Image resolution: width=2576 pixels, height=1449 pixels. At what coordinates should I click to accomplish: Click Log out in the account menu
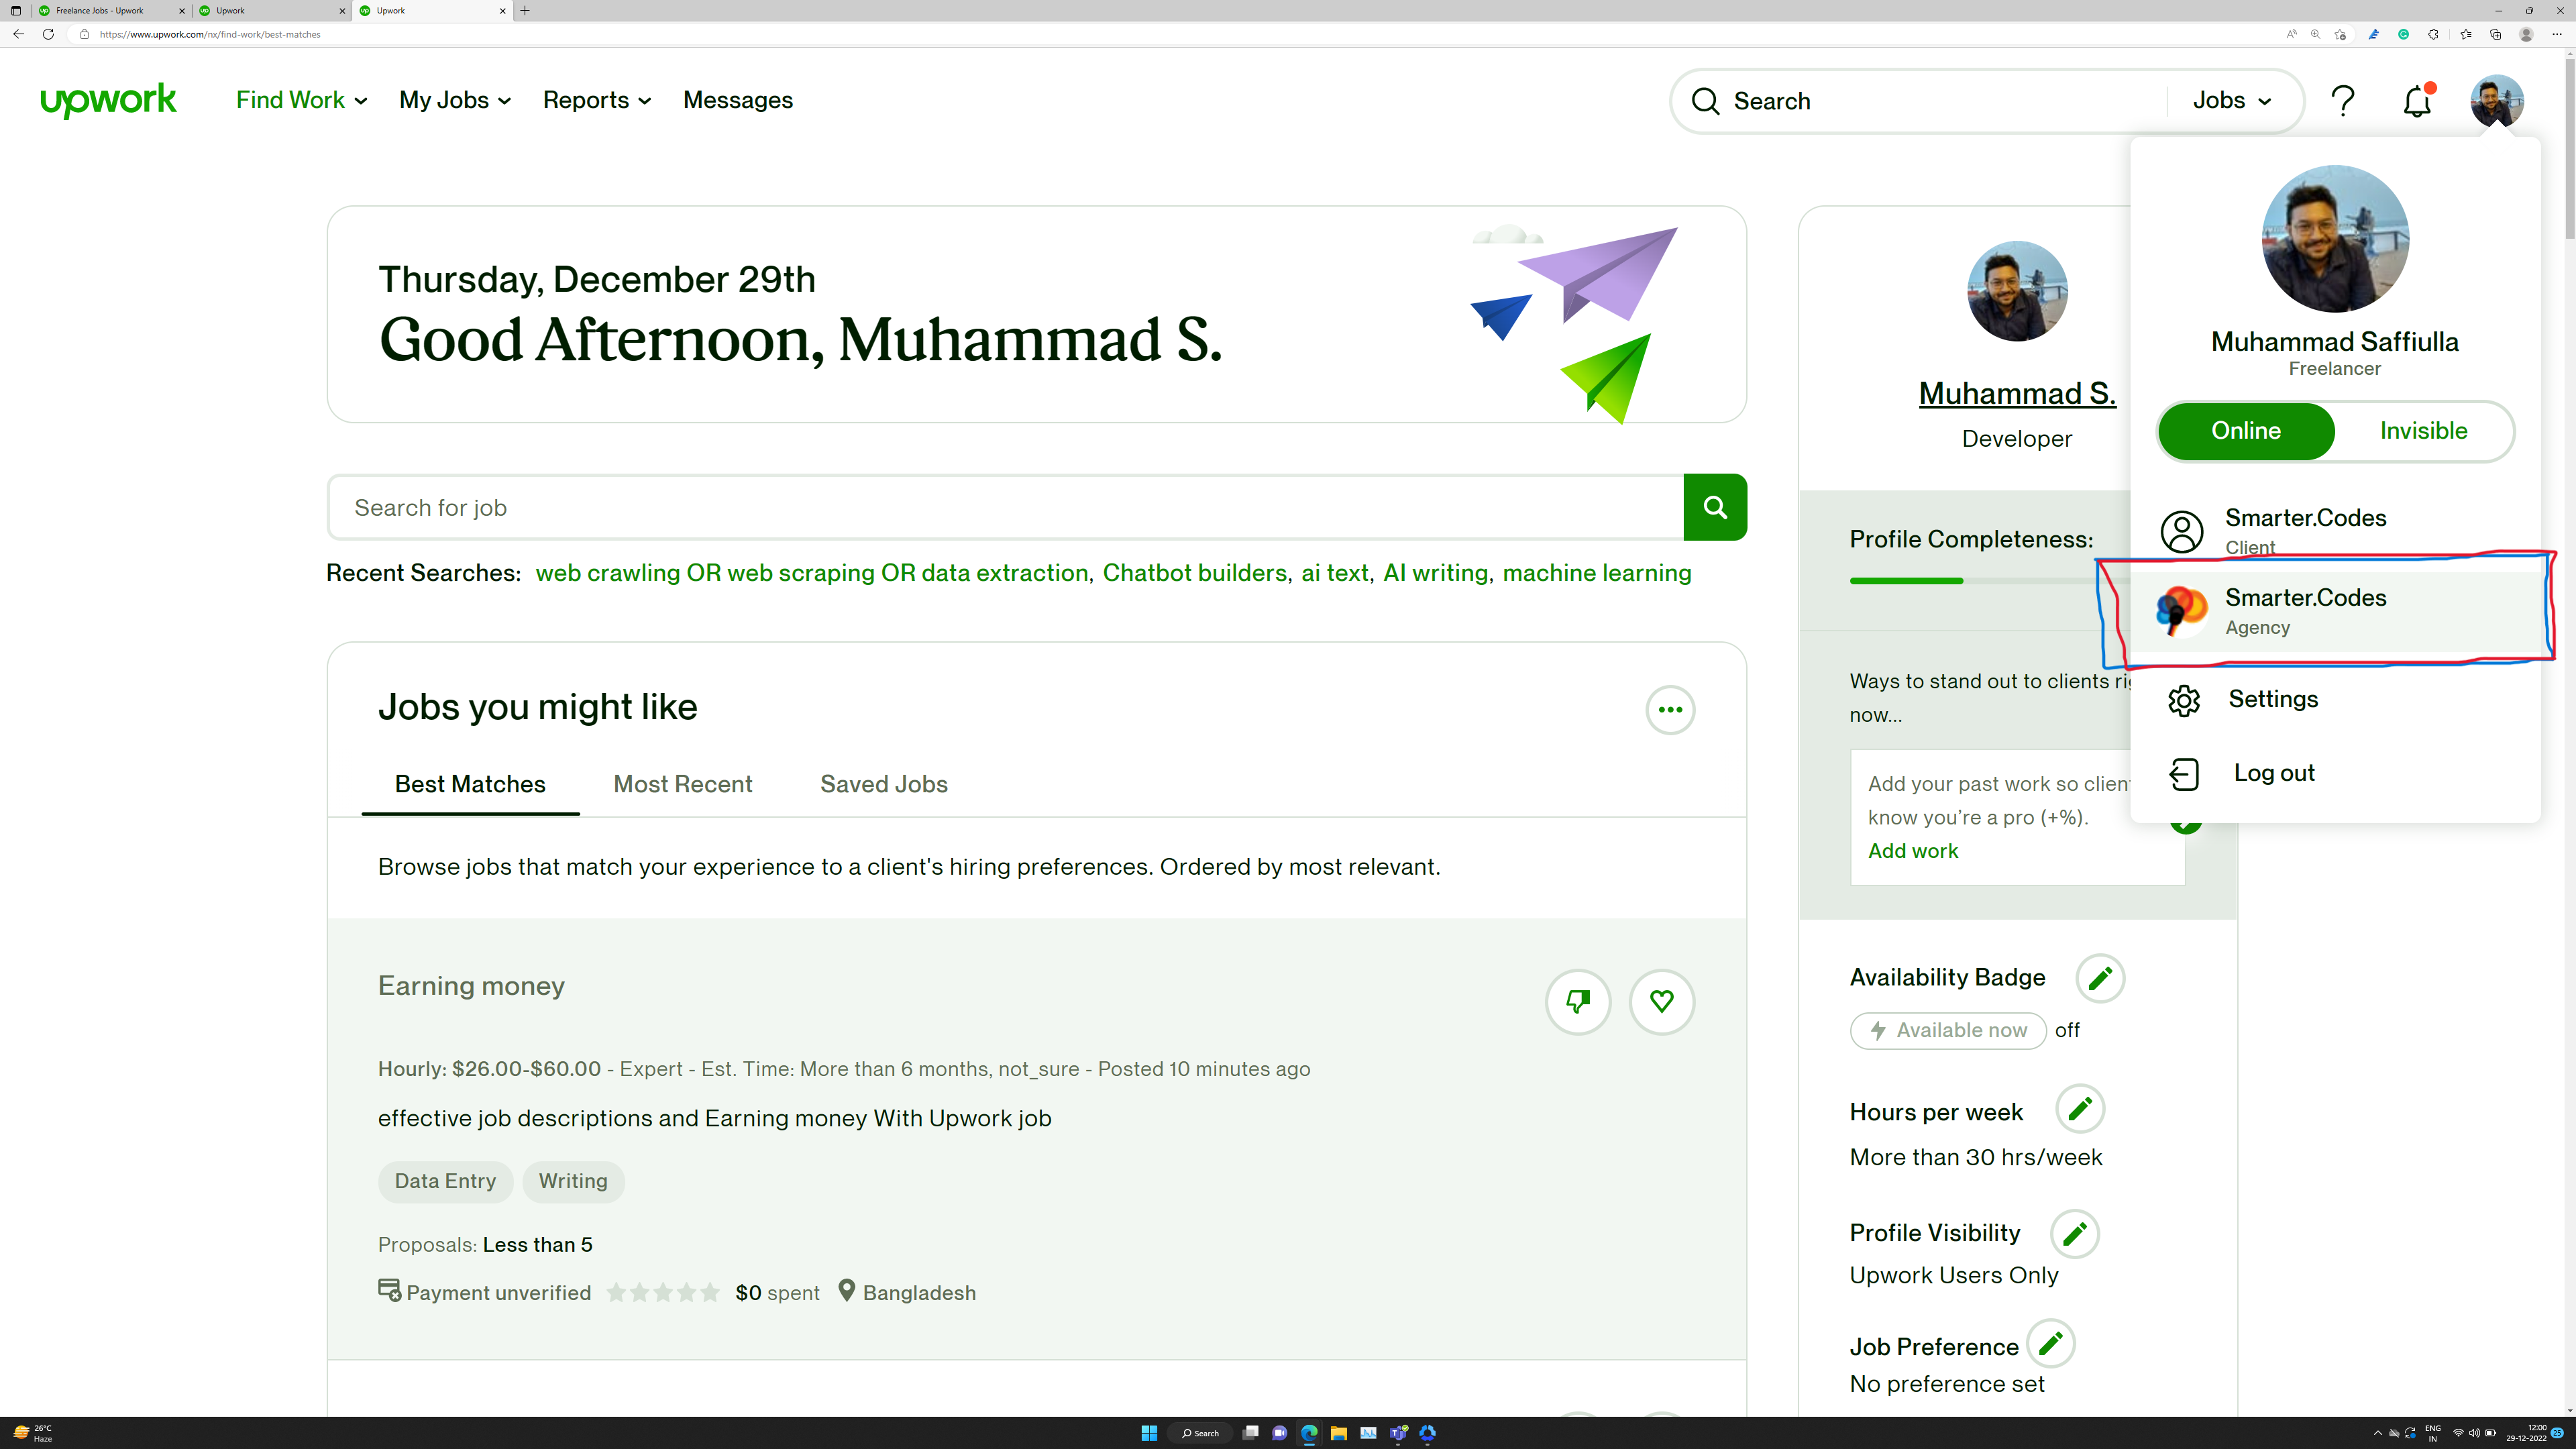[2274, 773]
